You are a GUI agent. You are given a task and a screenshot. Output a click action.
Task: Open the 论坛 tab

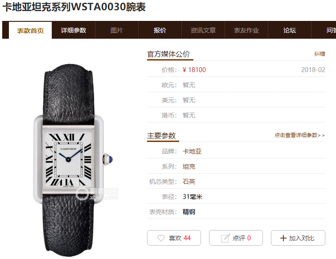pos(290,30)
